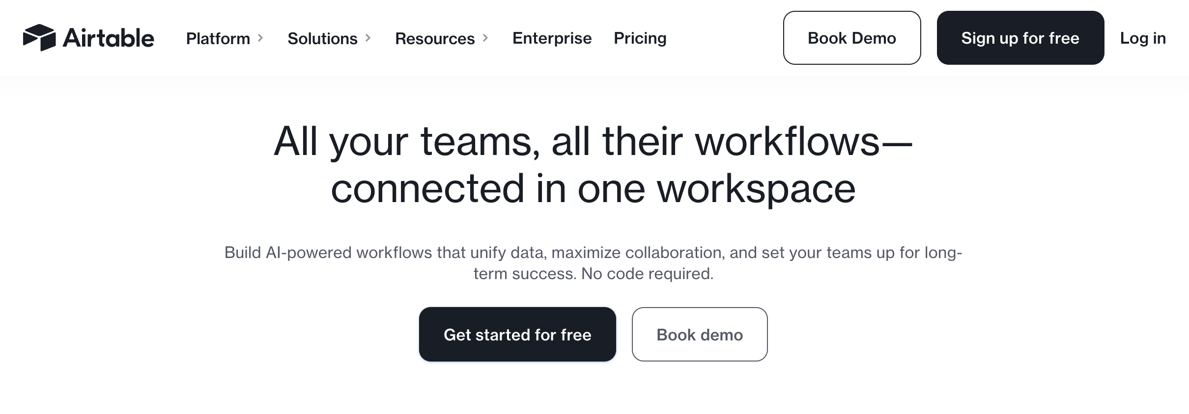This screenshot has width=1189, height=414.
Task: Click Get started for free
Action: click(x=517, y=335)
